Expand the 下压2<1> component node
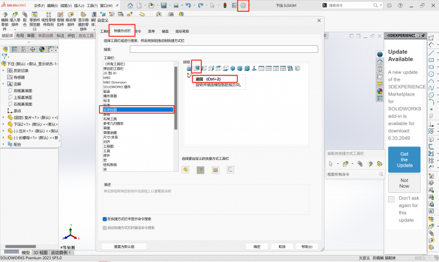The height and width of the screenshot is (262, 439). 3,124
